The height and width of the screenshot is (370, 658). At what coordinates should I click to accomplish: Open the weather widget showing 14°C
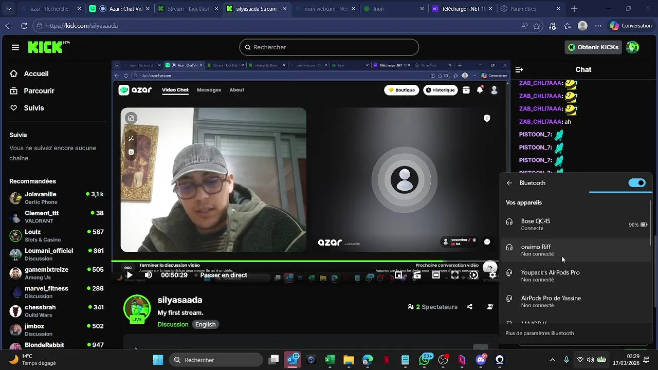click(x=32, y=360)
